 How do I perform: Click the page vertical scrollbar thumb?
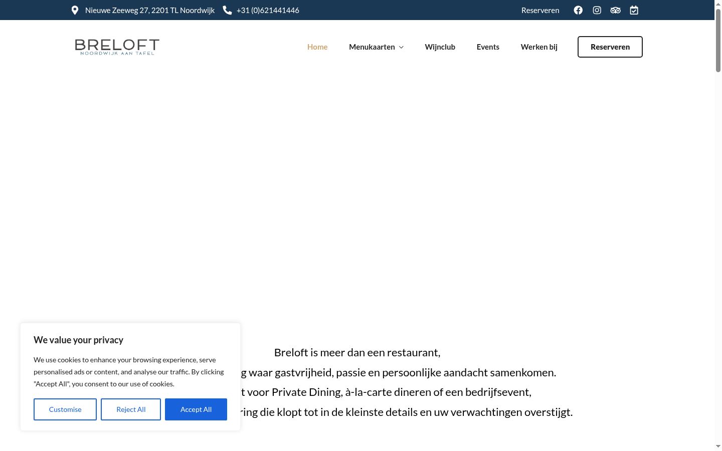[718, 40]
